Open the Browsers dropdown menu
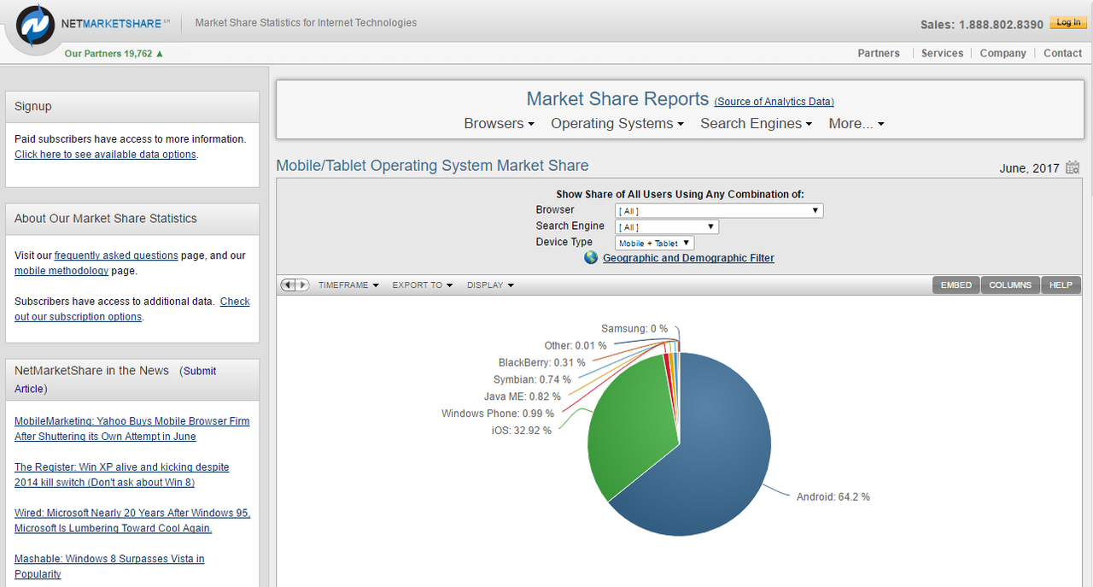The width and height of the screenshot is (1093, 587). coord(499,124)
